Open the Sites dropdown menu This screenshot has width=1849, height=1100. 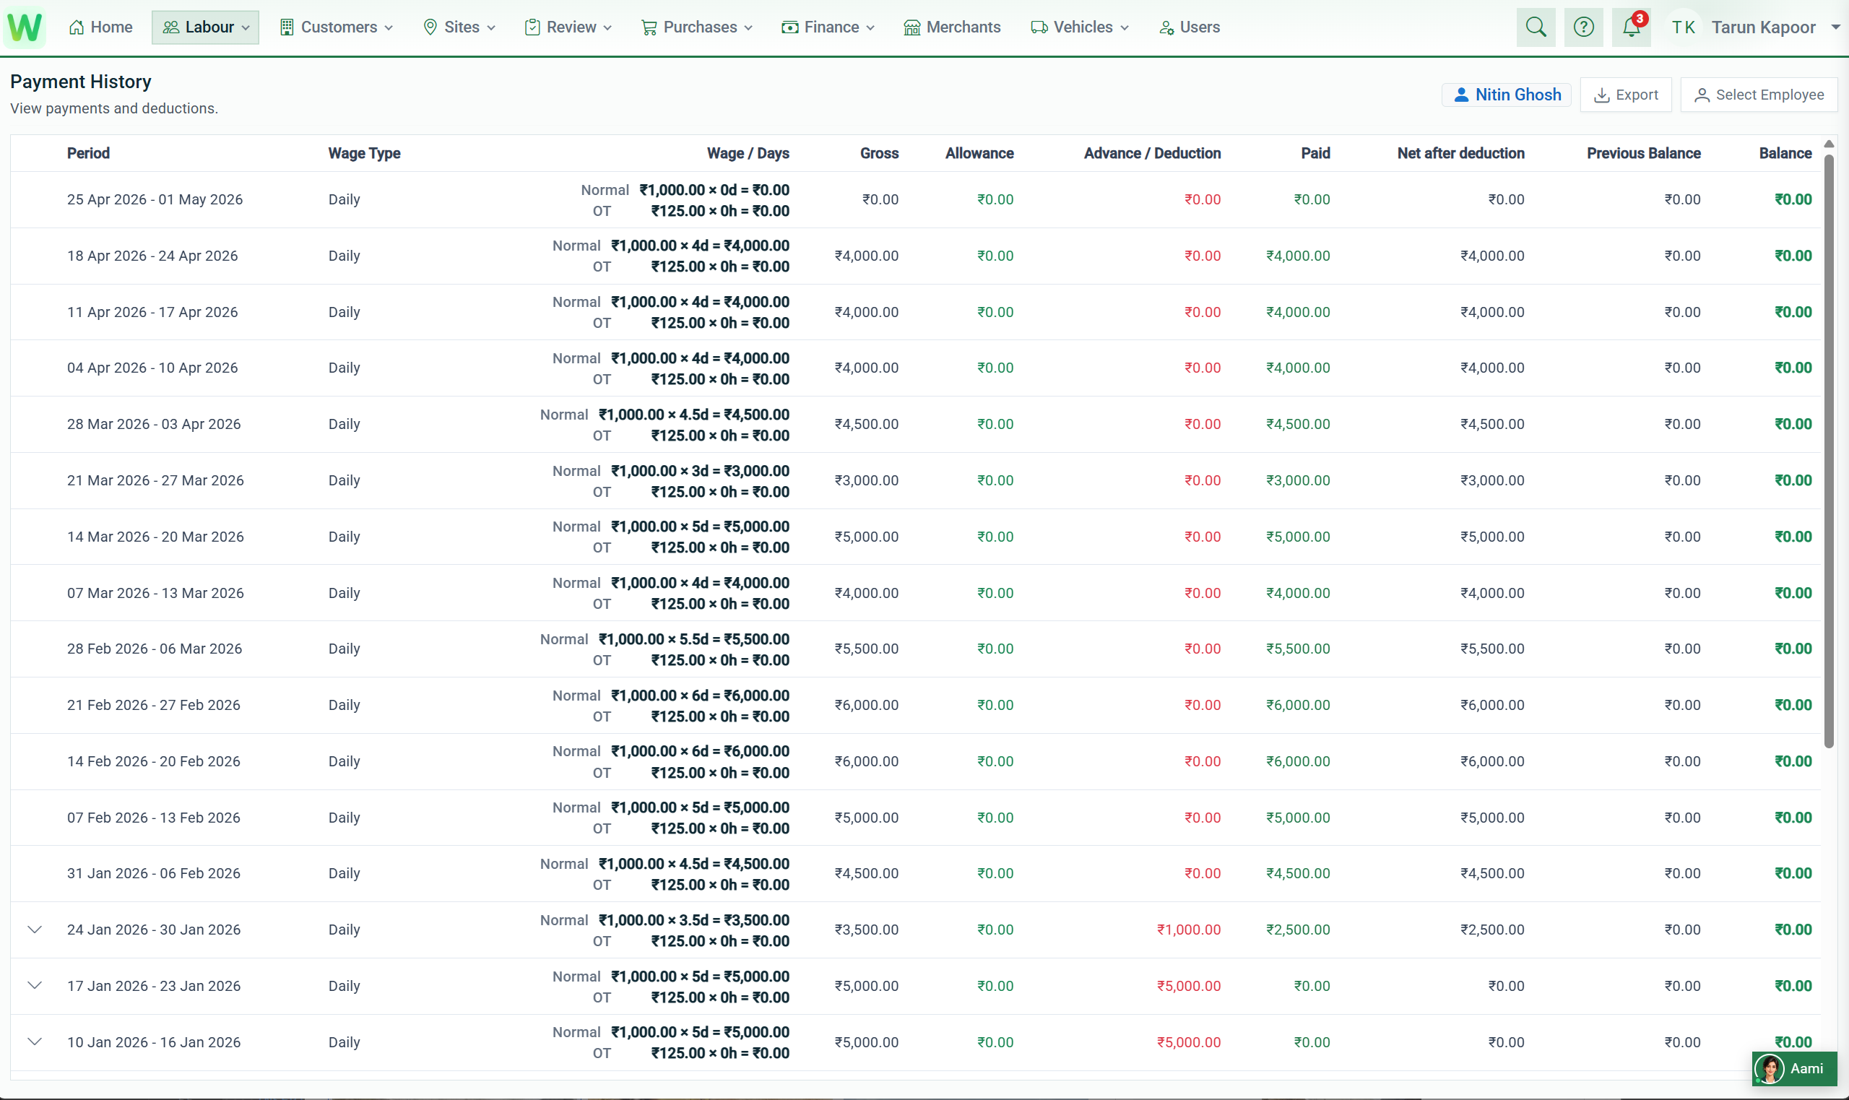pyautogui.click(x=459, y=27)
